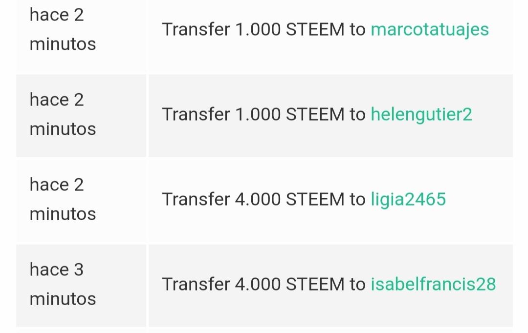Screen dimensions: 528x333
Task: Click '1.000 STEEM' amount sent to helengutier2
Action: [x=290, y=115]
